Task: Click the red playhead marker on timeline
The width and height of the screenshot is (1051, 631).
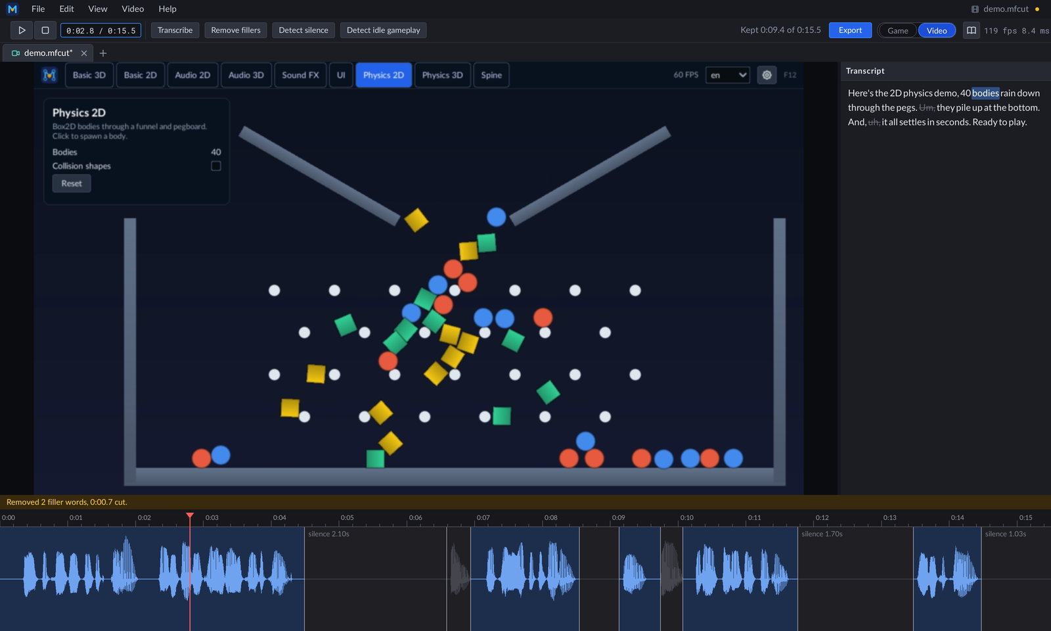Action: coord(190,516)
